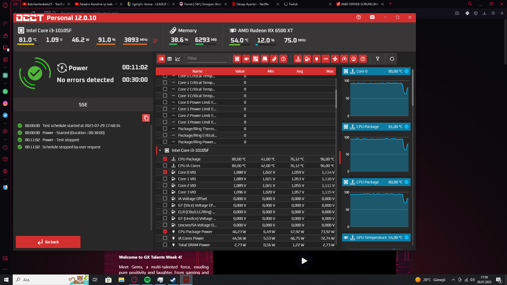Switch sensors to graph-only view
Image resolution: width=507 pixels, height=285 pixels.
pyautogui.click(x=178, y=59)
